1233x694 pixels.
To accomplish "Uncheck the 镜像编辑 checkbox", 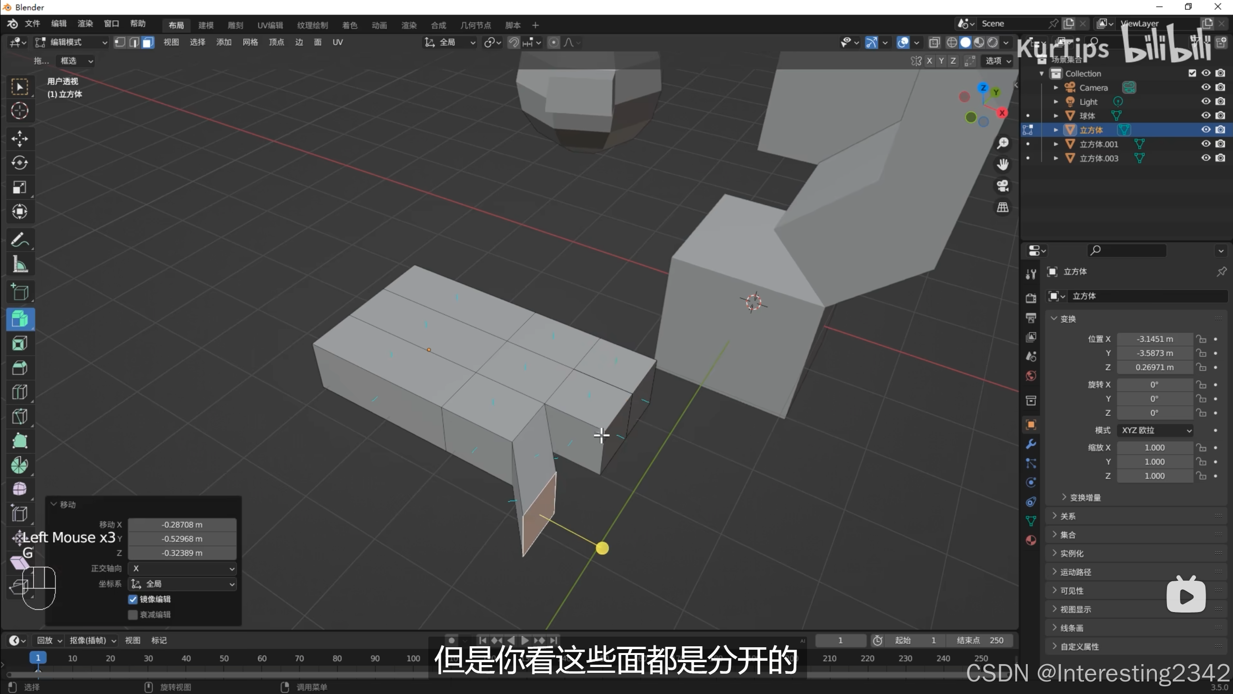I will click(x=133, y=599).
